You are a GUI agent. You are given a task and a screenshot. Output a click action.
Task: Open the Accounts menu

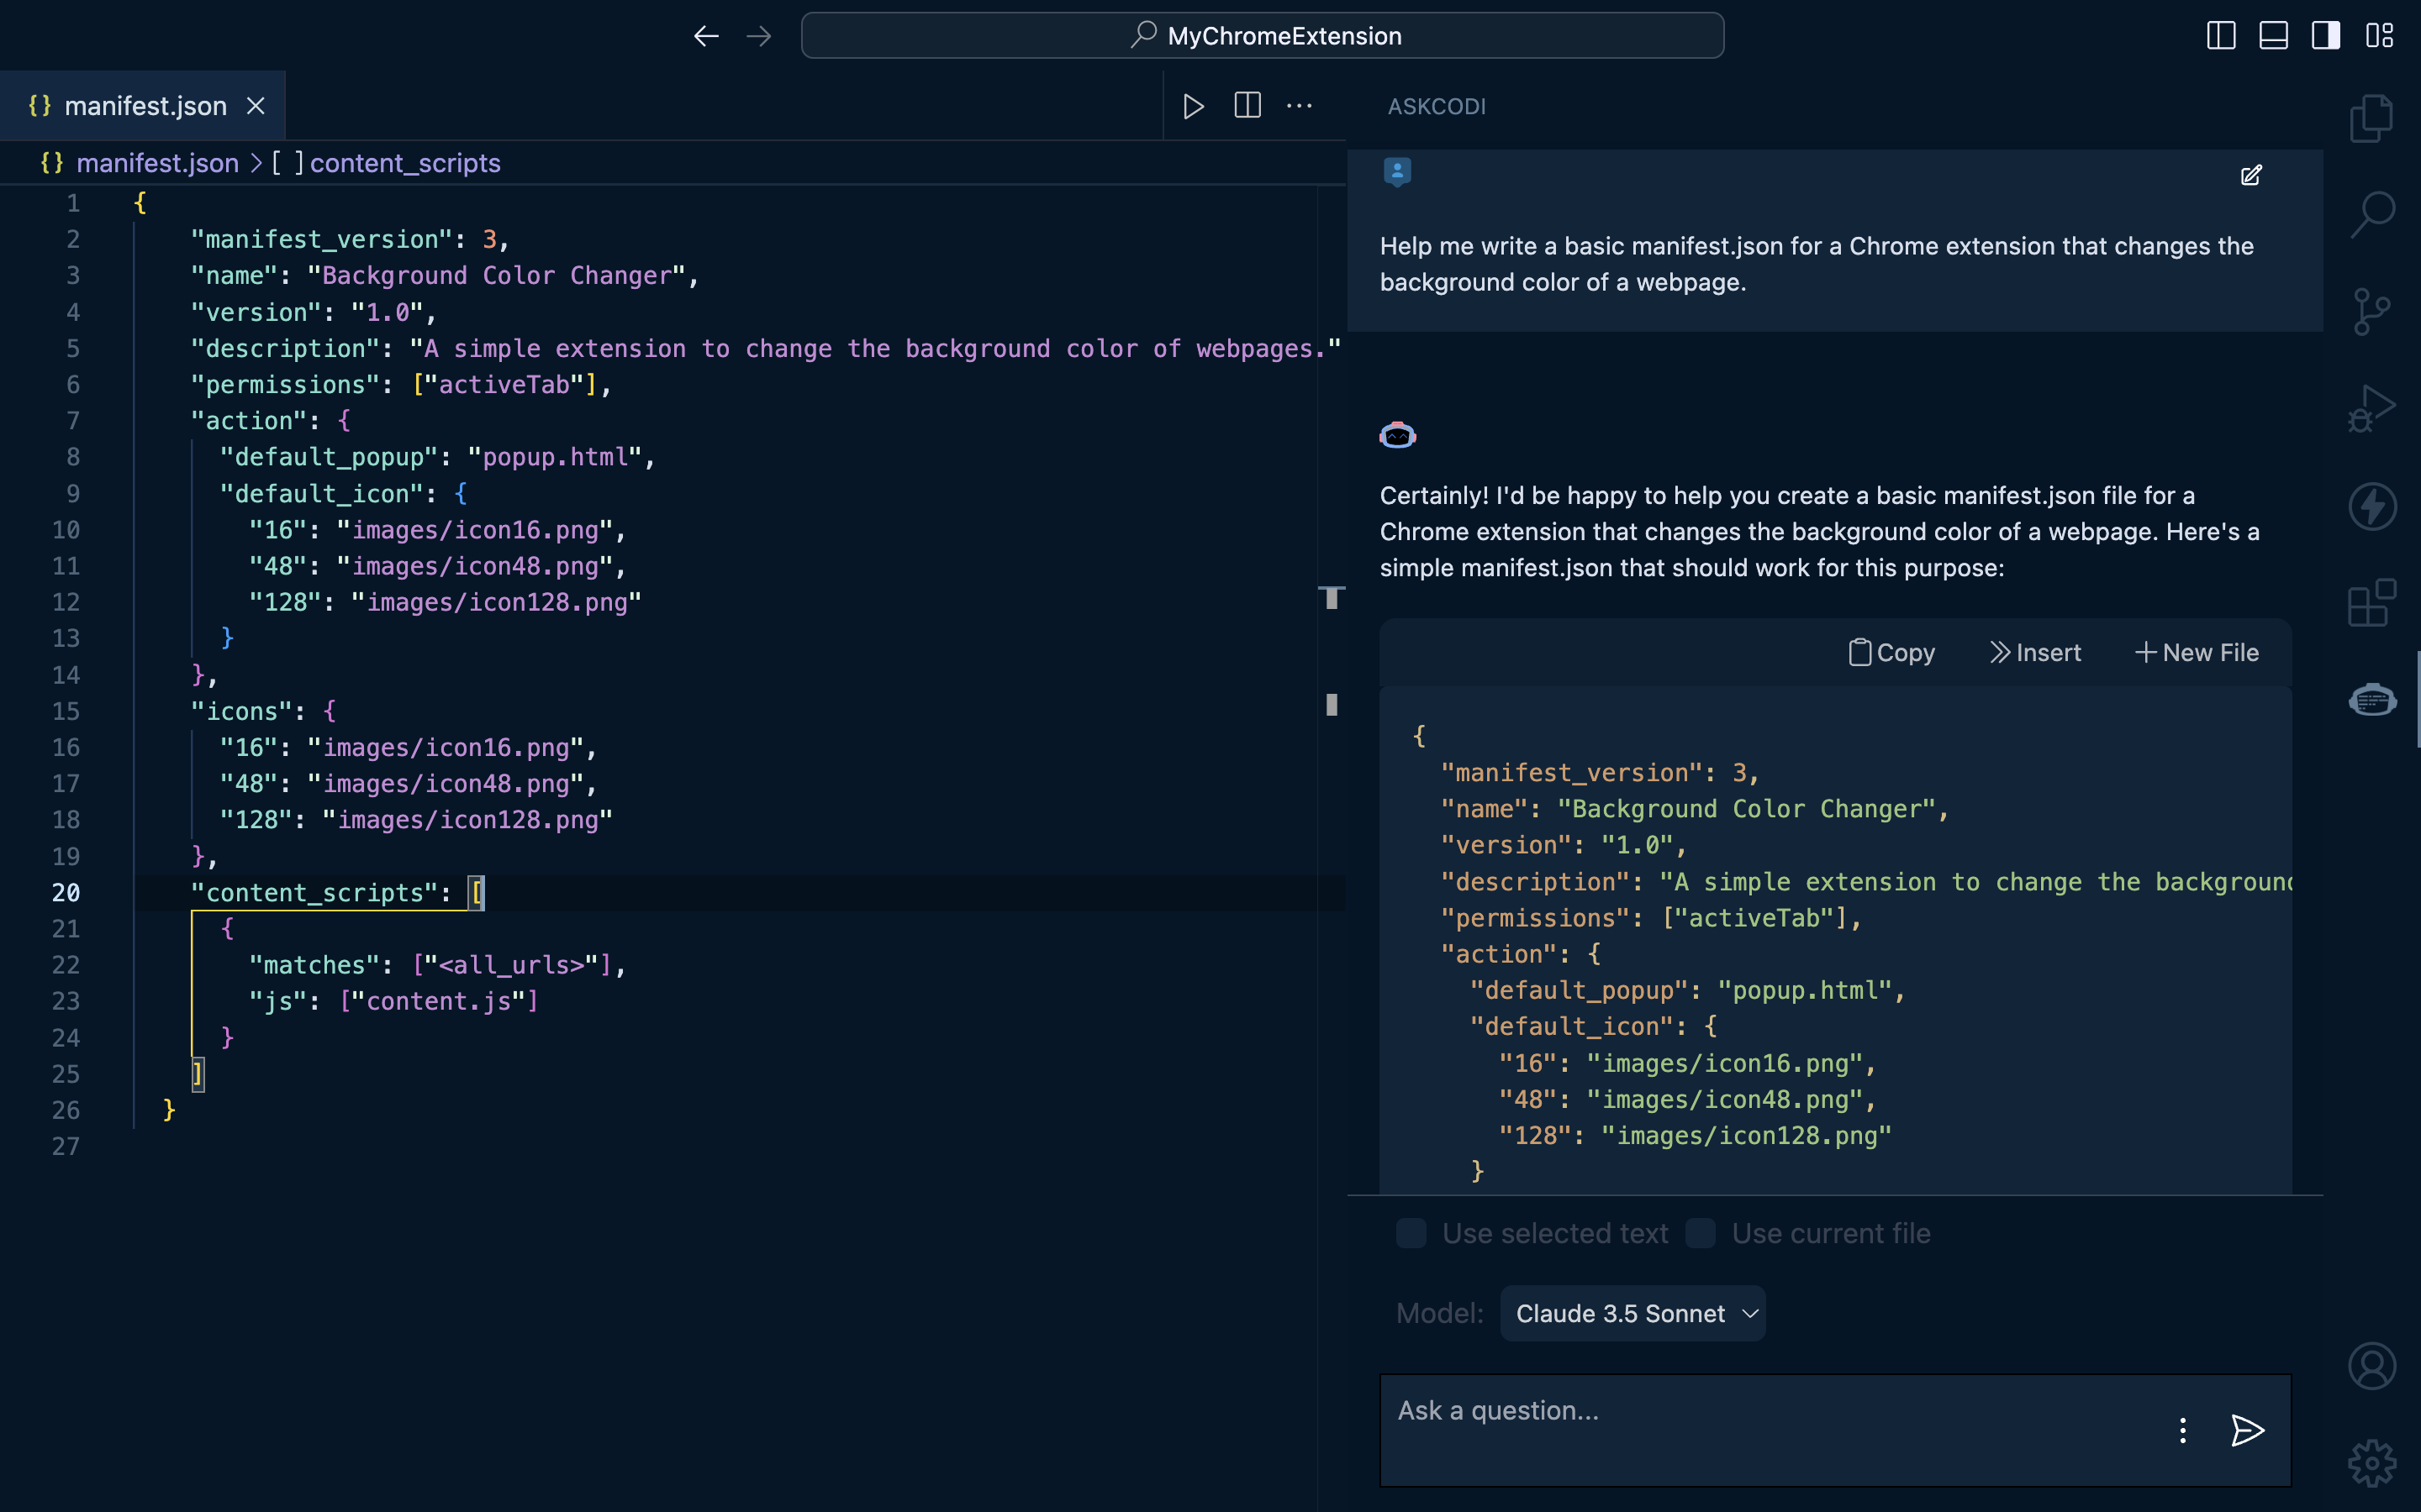2372,1367
